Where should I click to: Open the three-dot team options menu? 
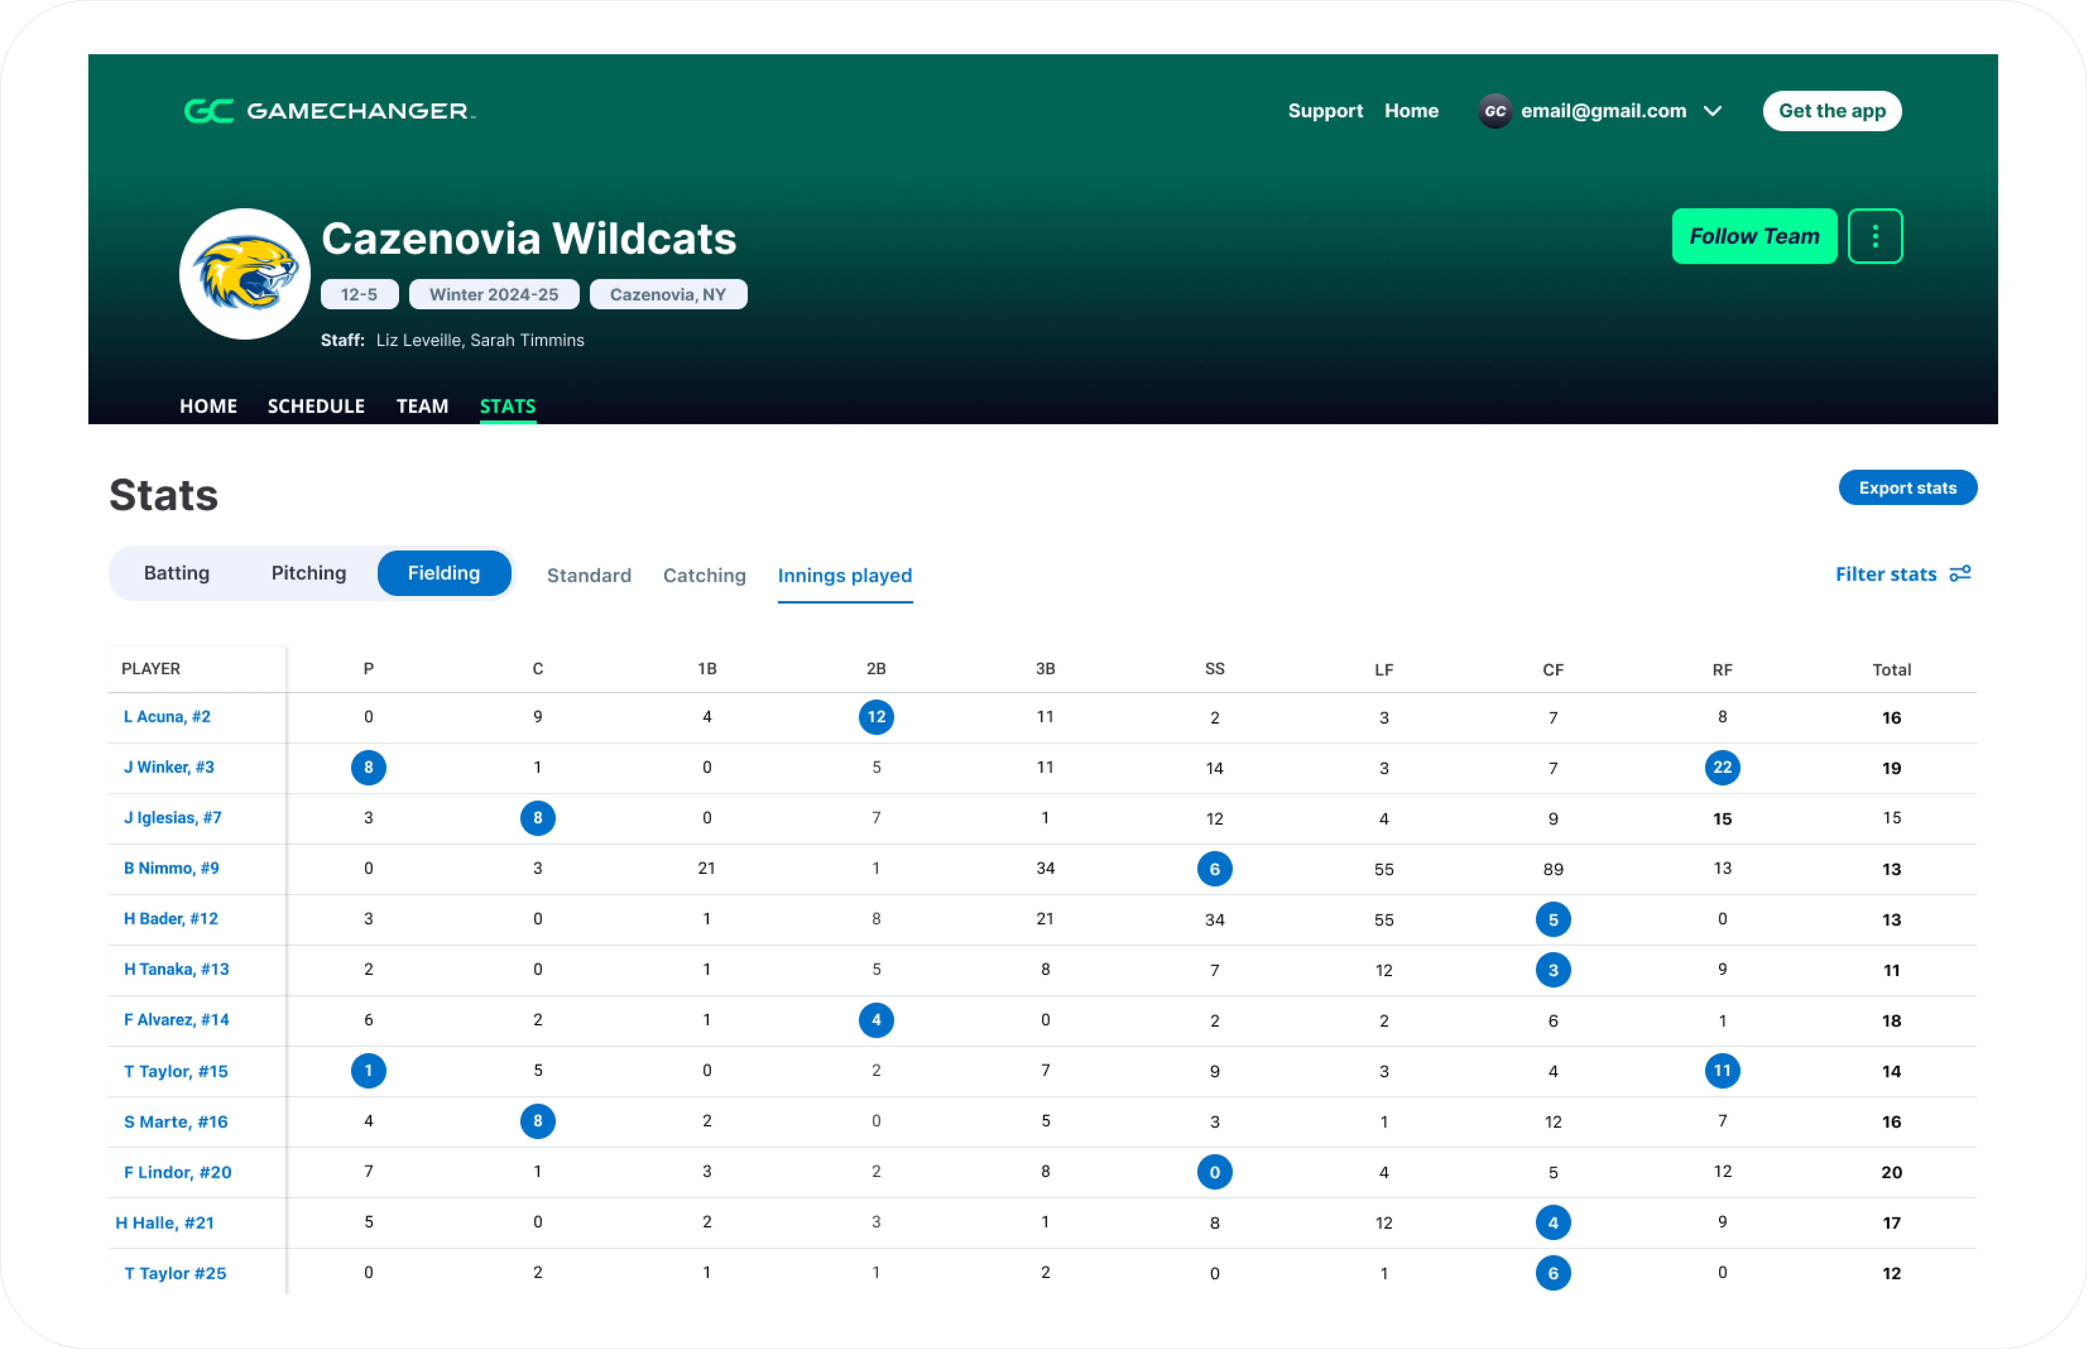click(1875, 236)
